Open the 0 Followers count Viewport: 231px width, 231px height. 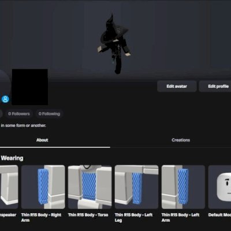point(19,114)
